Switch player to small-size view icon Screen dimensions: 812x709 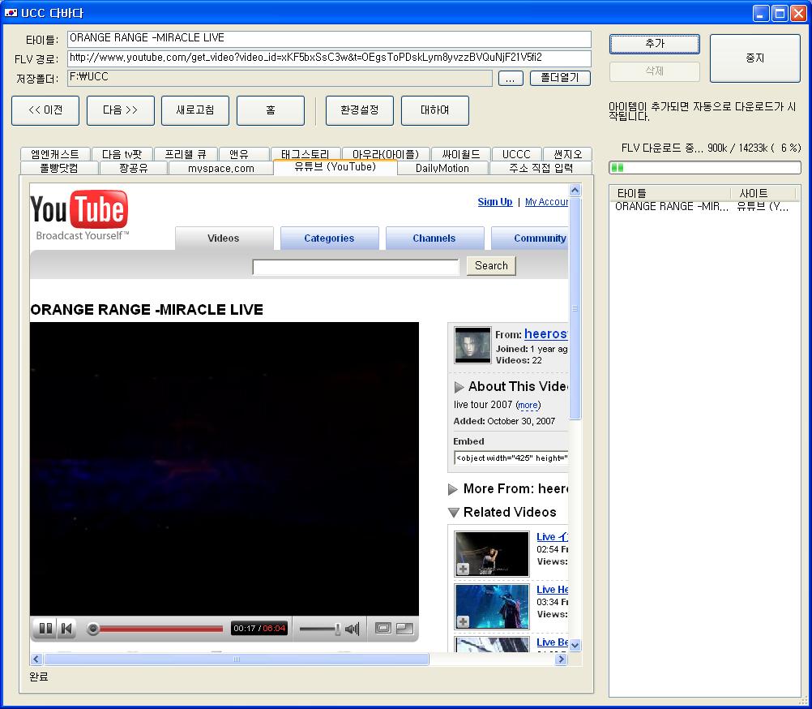[x=382, y=629]
